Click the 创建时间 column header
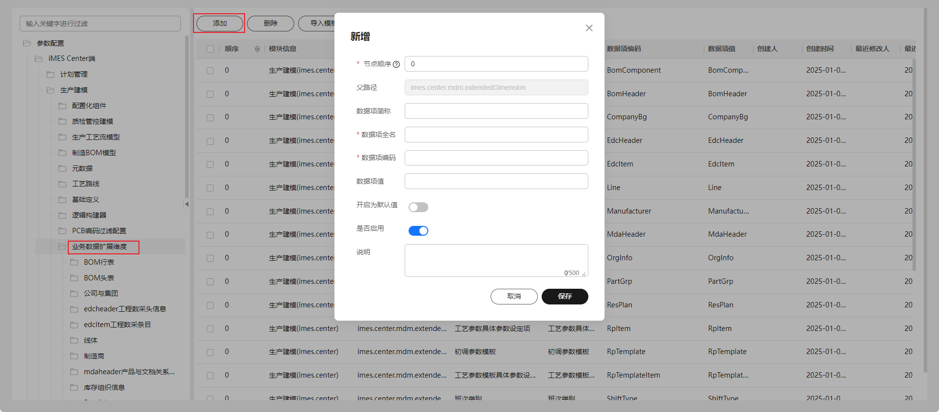This screenshot has width=939, height=412. pos(820,49)
